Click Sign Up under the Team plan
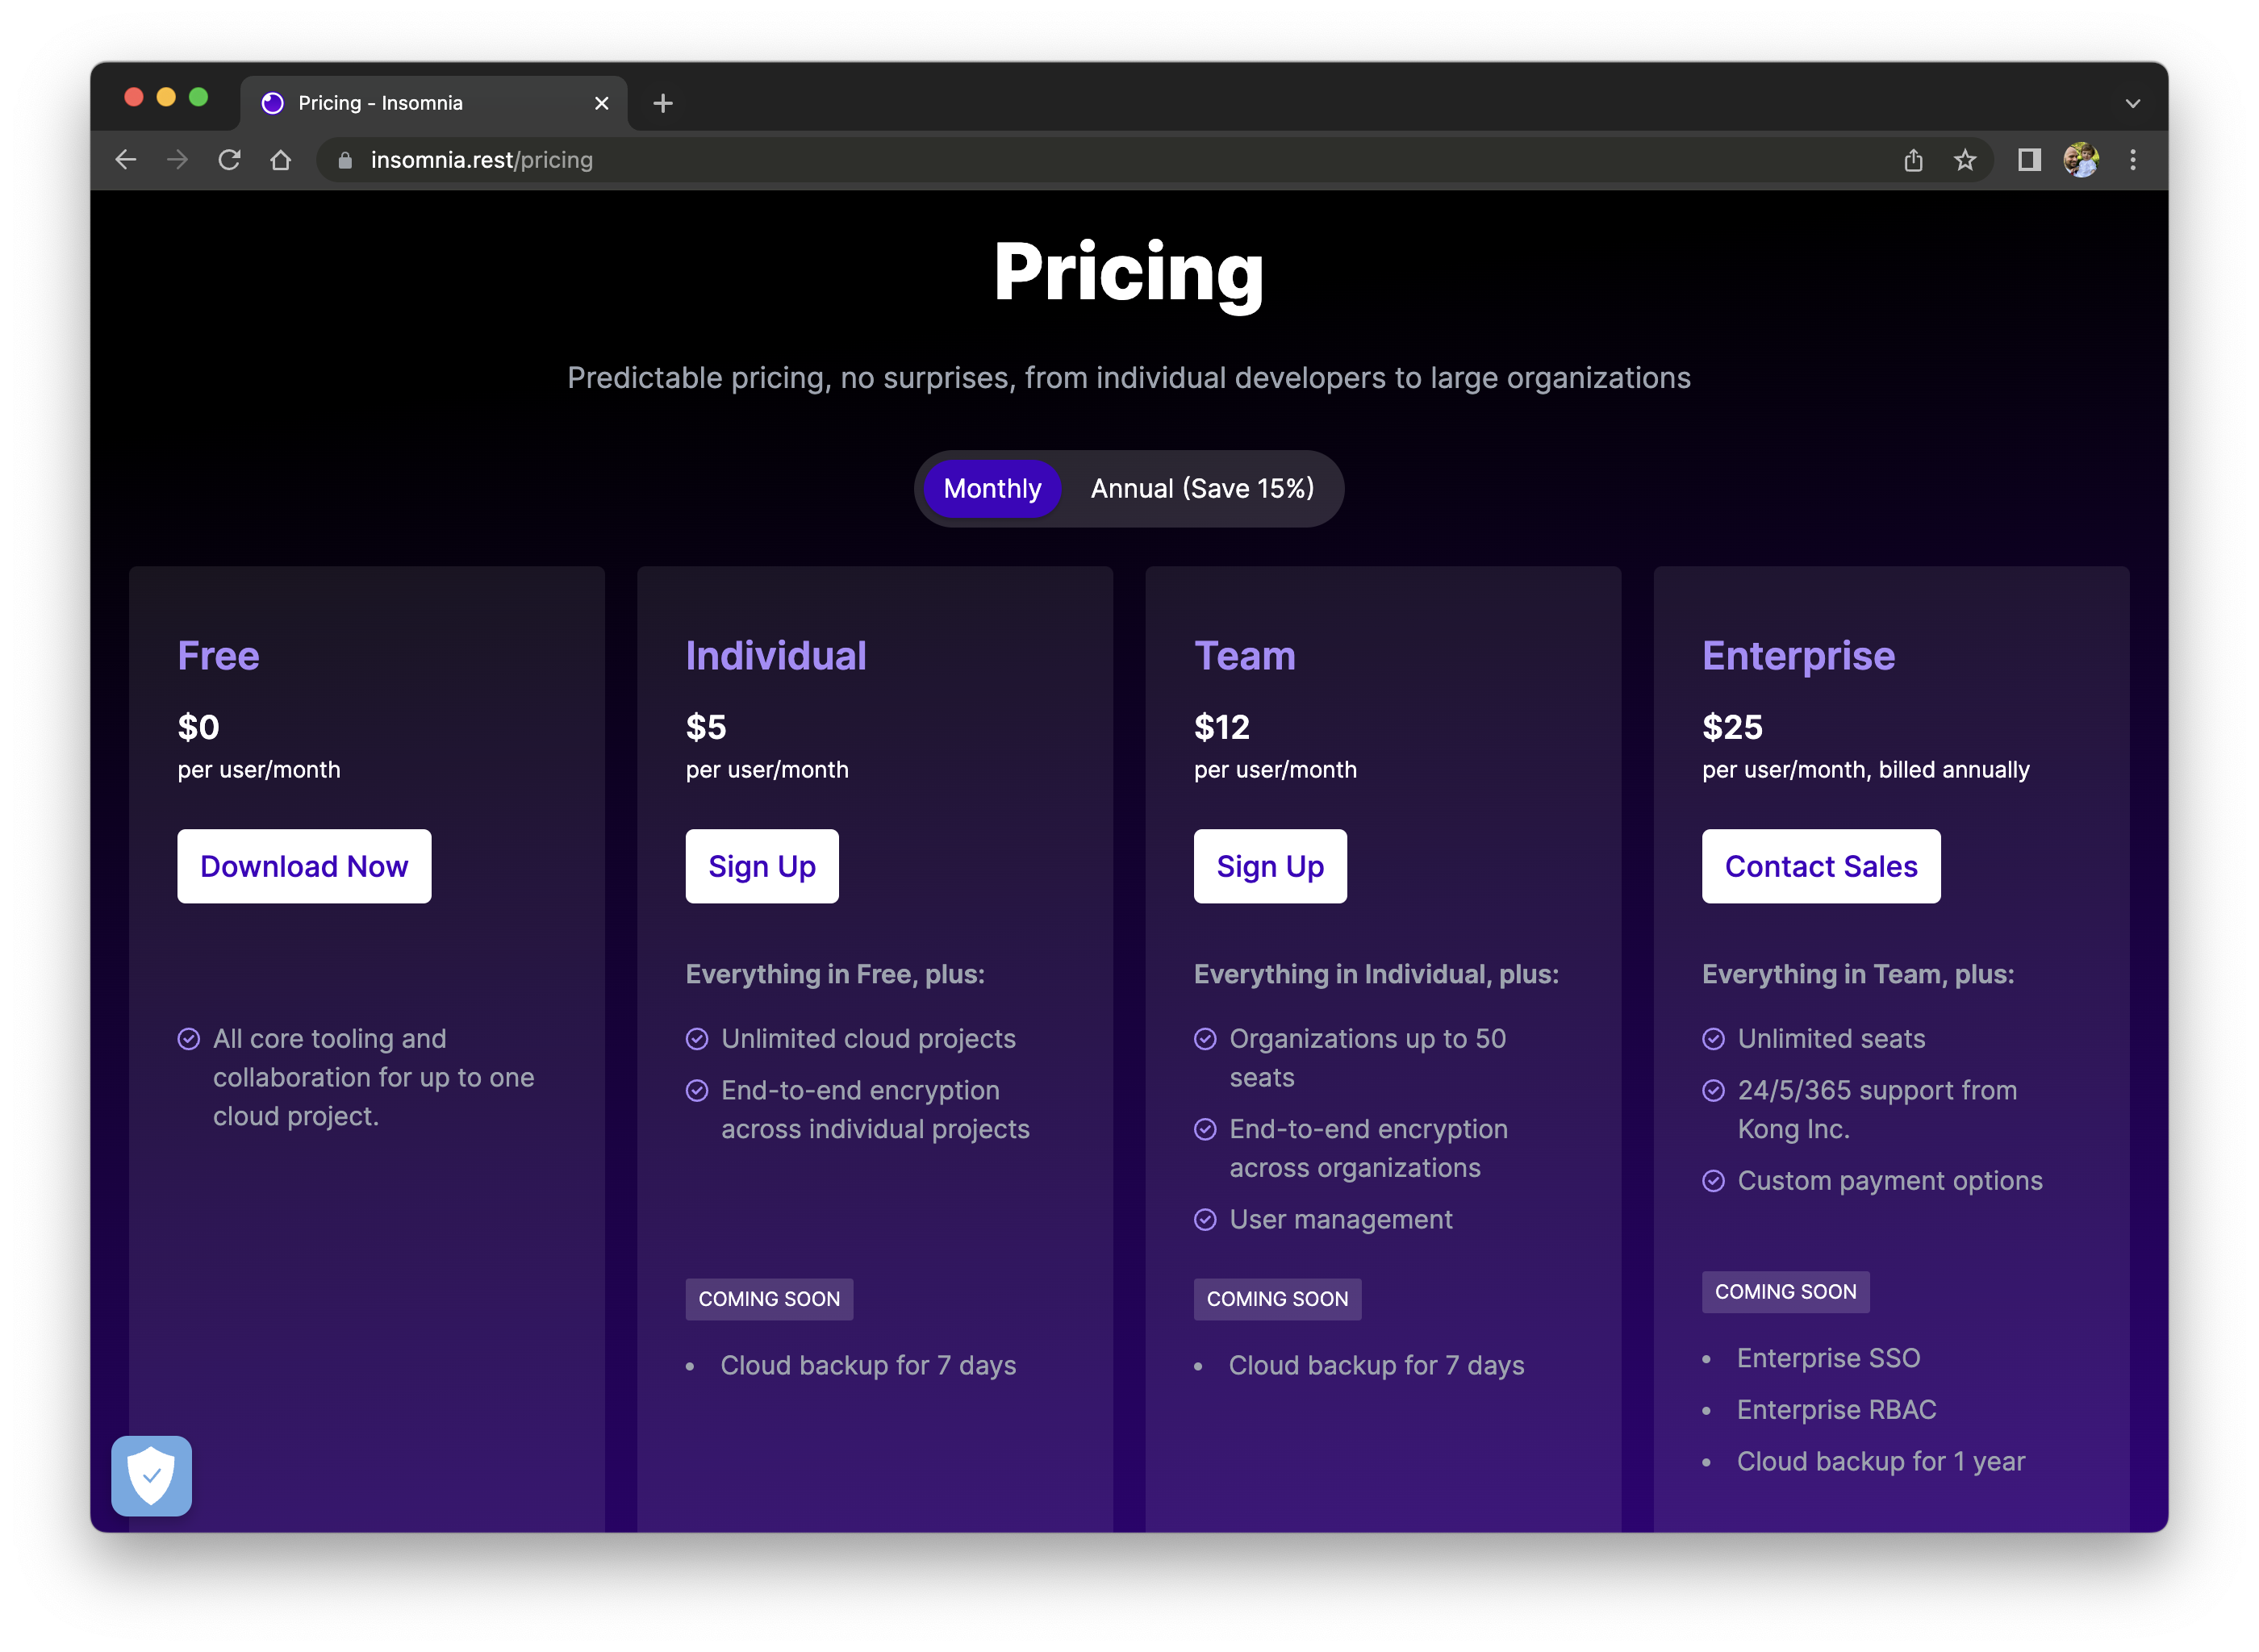Screen dimensions: 2259x1652 click(1270, 866)
